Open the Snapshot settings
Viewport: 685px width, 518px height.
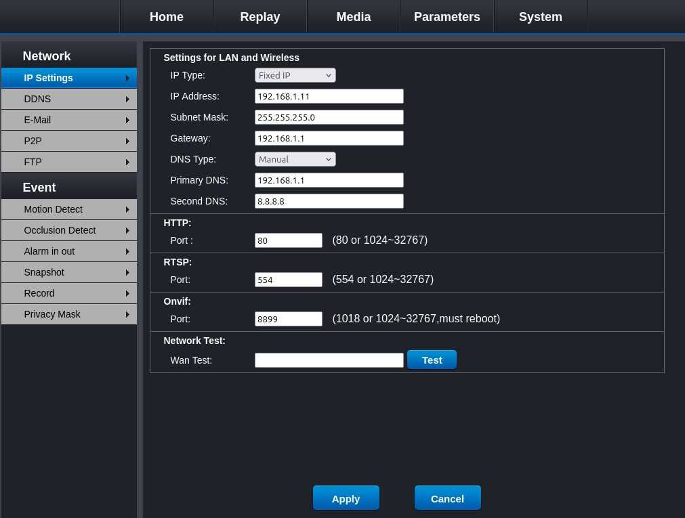click(x=69, y=272)
